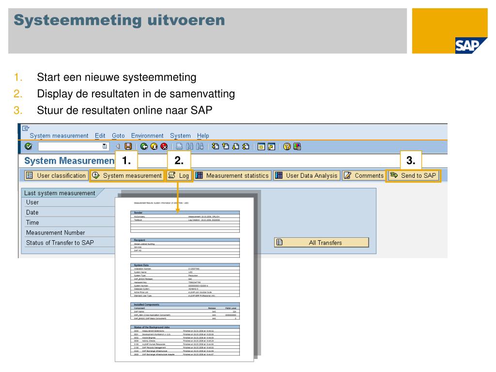Click the Save floppy disk icon

pos(128,146)
